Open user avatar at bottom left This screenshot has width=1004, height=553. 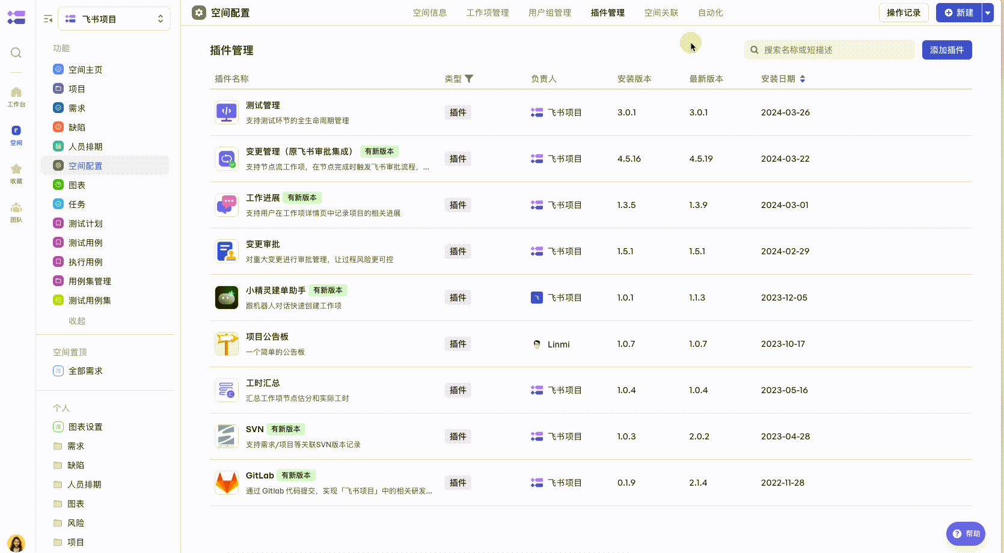pos(16,543)
